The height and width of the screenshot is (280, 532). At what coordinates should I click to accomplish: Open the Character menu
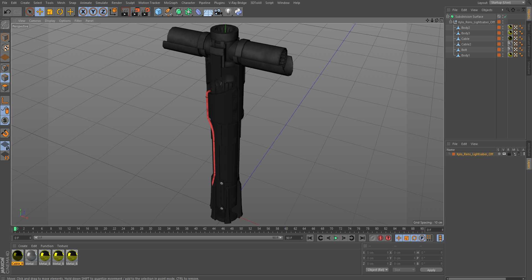point(188,3)
